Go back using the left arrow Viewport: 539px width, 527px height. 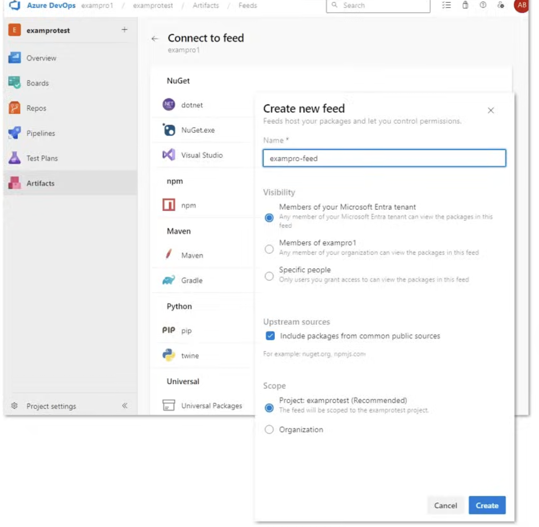[155, 39]
